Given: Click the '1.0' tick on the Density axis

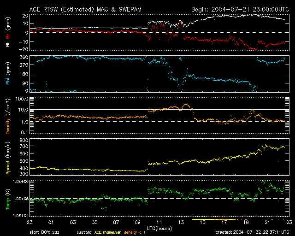Looking at the screenshot, I should tap(24, 122).
